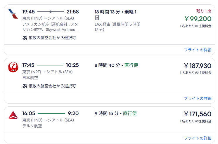
Task: Open flight details for the ¥99,200 flight
Action: (198, 50)
